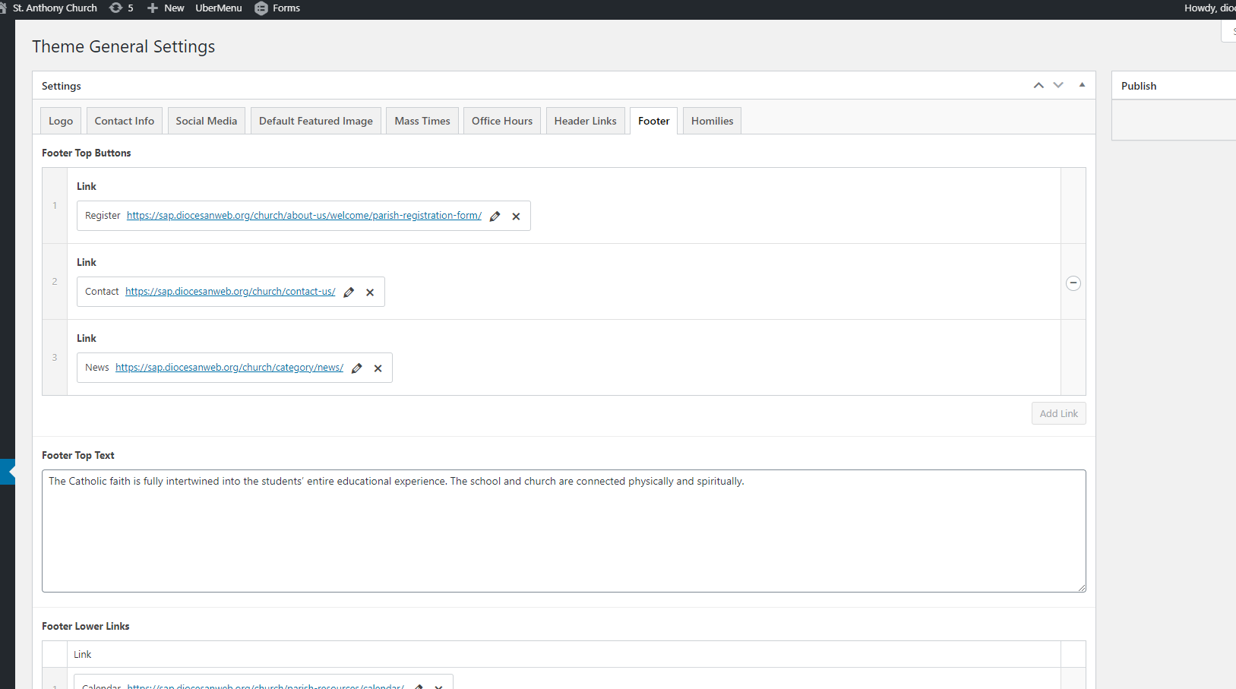The width and height of the screenshot is (1236, 689).
Task: Select the Homilies tab
Action: [x=712, y=121]
